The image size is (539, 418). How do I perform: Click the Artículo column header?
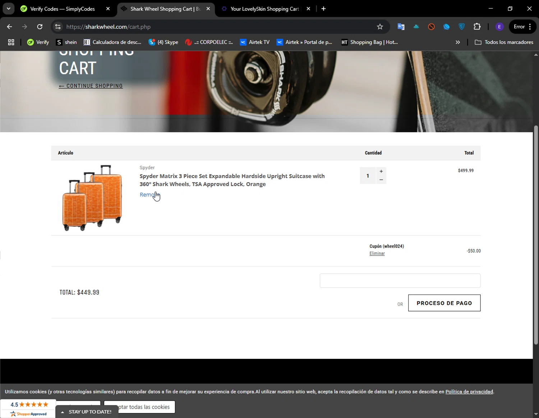[x=65, y=153]
